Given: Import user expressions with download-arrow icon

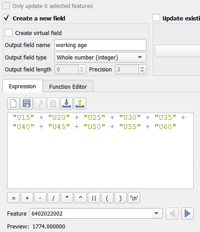Looking at the screenshot, I should click(x=67, y=103).
